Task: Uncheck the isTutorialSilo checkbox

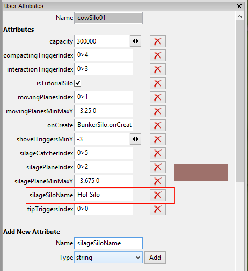Action: [78, 83]
